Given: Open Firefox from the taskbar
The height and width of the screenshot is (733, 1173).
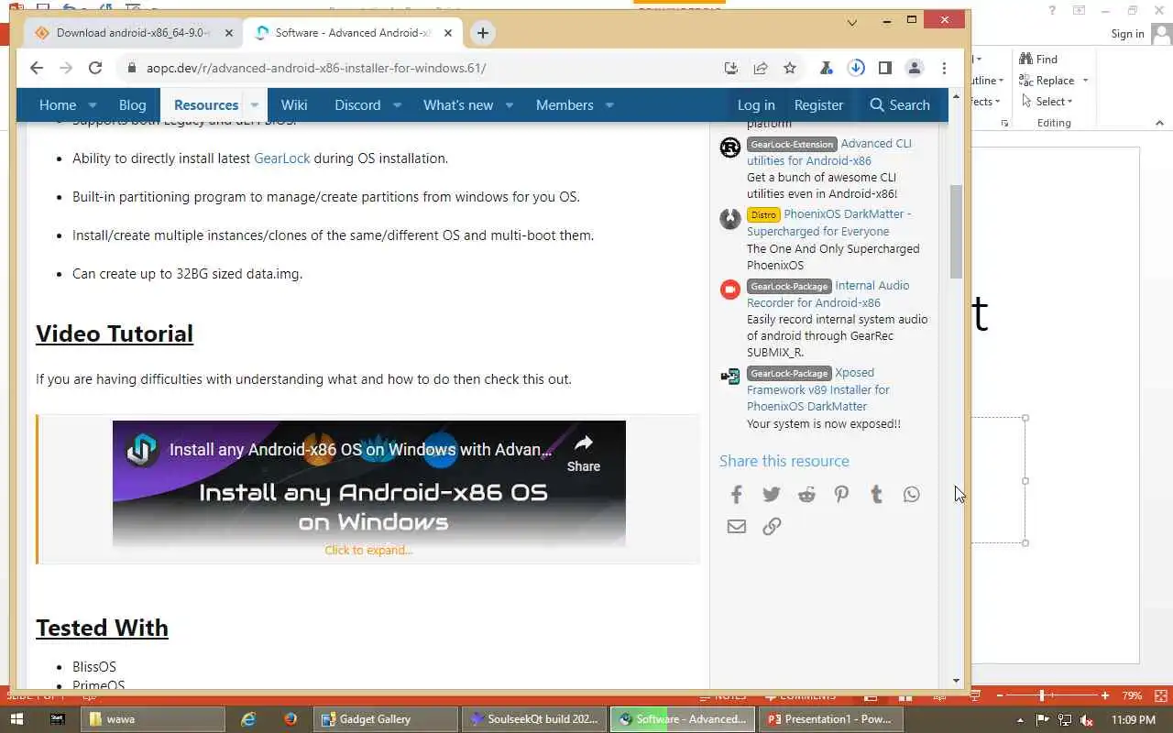Looking at the screenshot, I should pos(291,719).
